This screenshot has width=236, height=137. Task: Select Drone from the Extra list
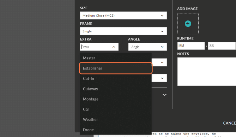tap(116, 130)
